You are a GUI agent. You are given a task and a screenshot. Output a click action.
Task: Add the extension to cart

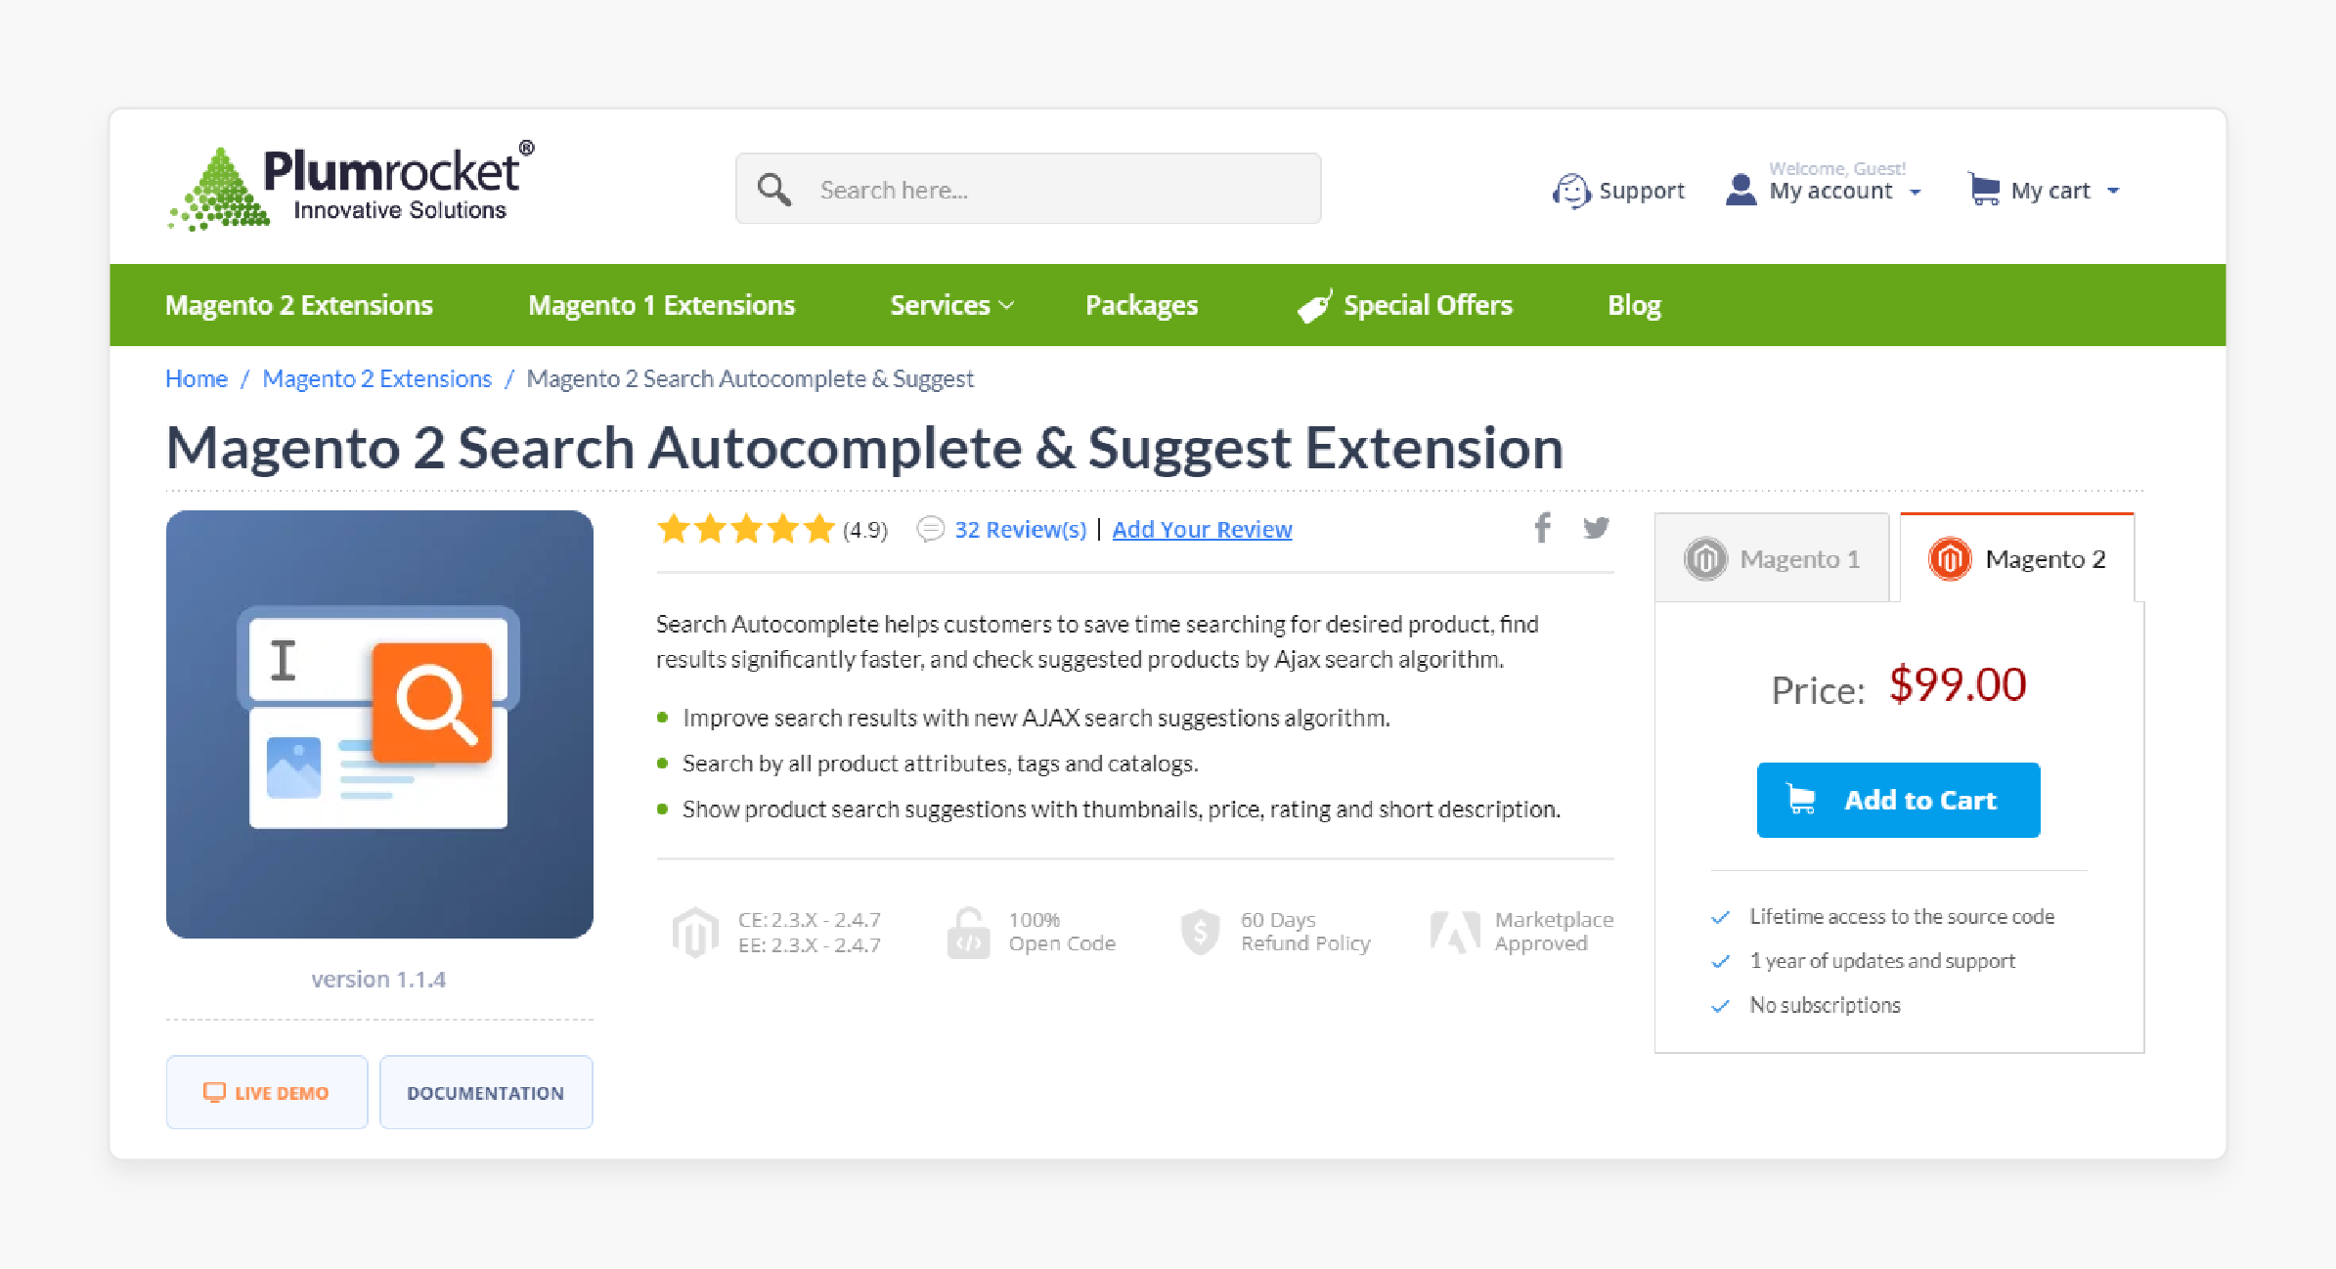1898,800
